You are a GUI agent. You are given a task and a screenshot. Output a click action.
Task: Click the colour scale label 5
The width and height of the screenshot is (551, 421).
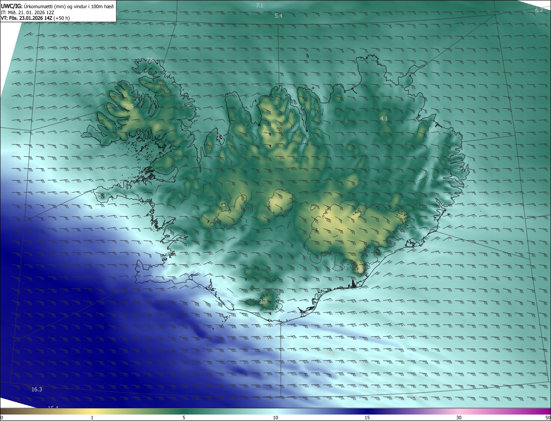coord(184,418)
